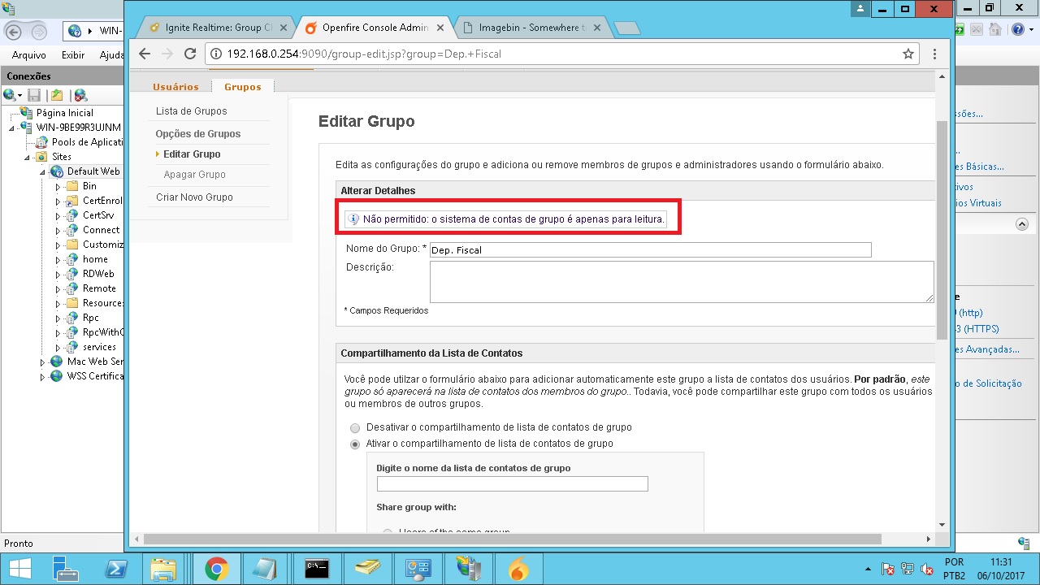The image size is (1040, 585).
Task: Open Arquivo menu in IIS Manager
Action: [x=29, y=55]
